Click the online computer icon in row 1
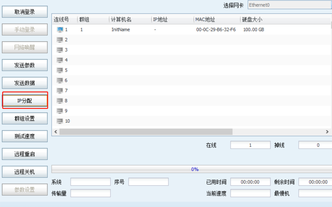Screen dimensions: 332x207 (60, 30)
